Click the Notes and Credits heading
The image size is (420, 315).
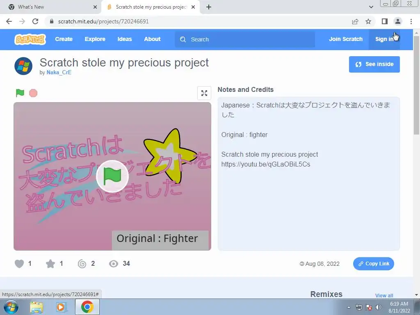[246, 89]
